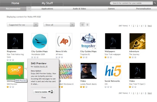Image resolution: width=157 pixels, height=102 pixels.
Task: Open Star Trek wallpaper thumbnail
Action: click(113, 41)
